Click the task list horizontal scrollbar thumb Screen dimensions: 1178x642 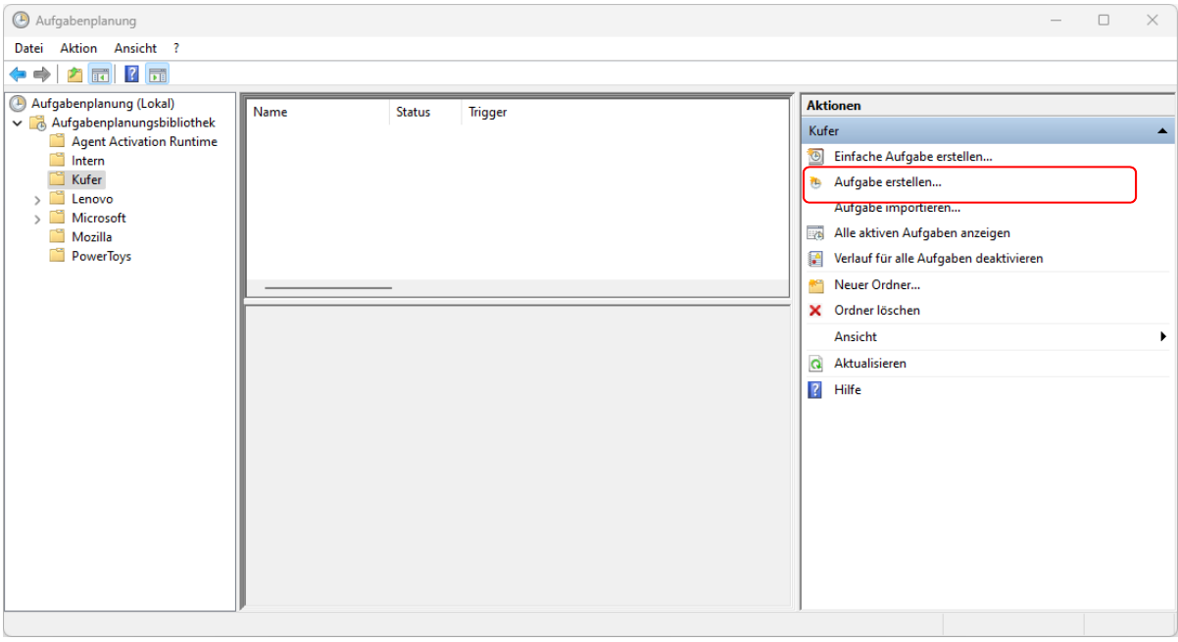[328, 288]
